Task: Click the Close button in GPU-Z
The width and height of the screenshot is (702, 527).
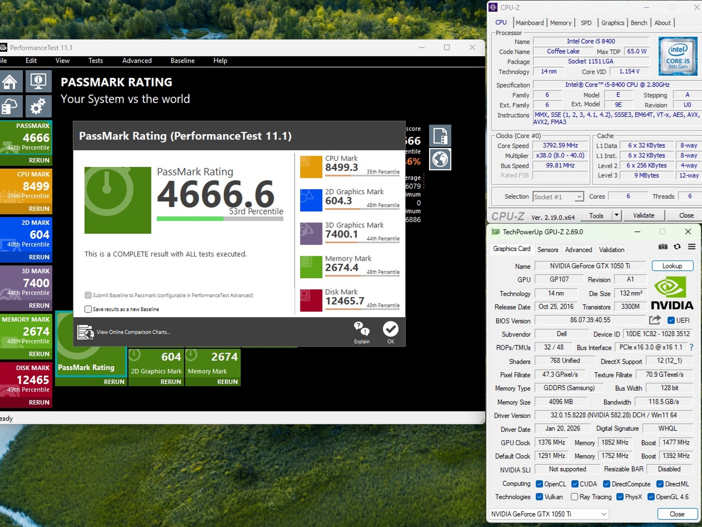Action: (677, 514)
